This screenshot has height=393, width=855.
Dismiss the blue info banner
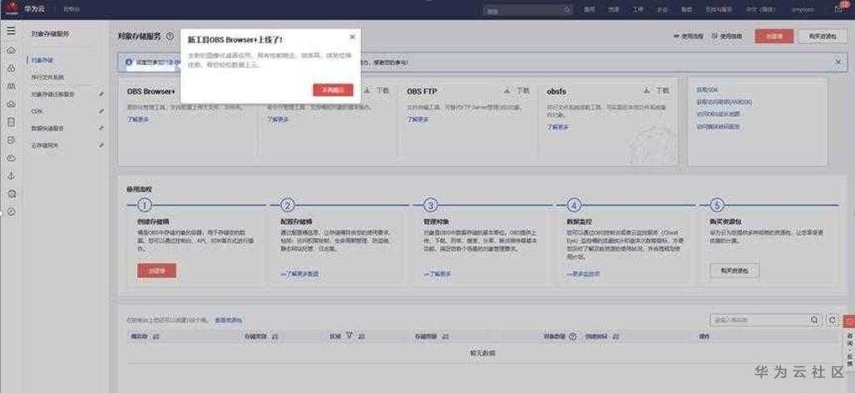[x=838, y=62]
